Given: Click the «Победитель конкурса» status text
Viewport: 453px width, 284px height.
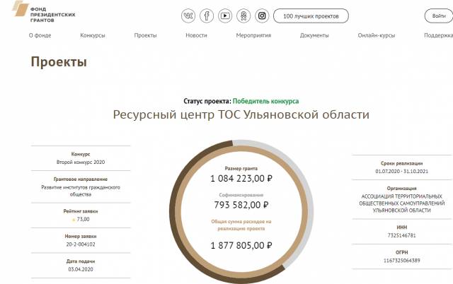Looking at the screenshot, I should click(265, 101).
